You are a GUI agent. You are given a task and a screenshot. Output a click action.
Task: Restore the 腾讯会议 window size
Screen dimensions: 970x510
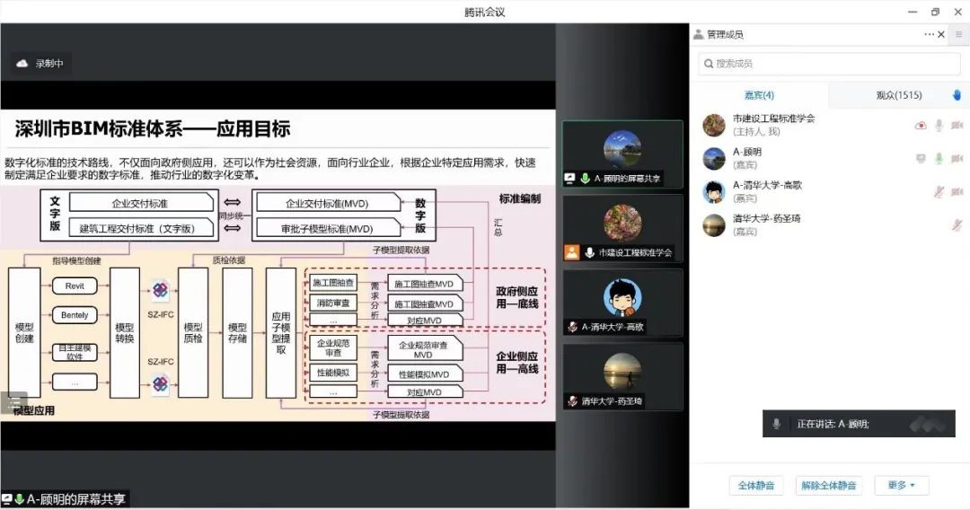[935, 12]
